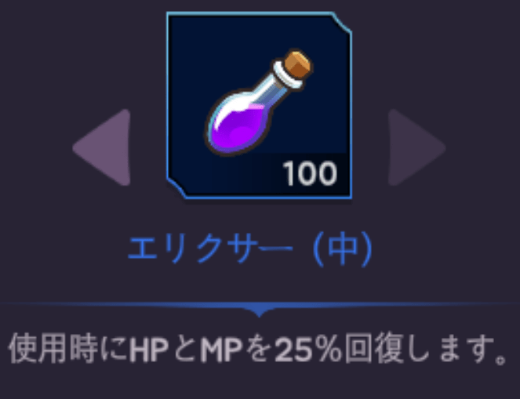520x399 pixels.
Task: Click the HP text in the description
Action: tap(149, 350)
